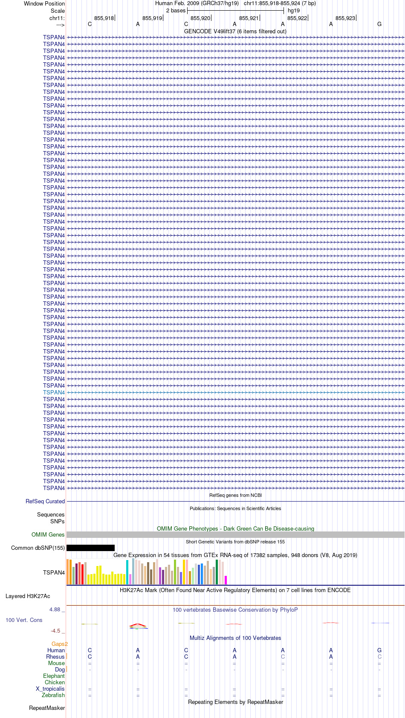The width and height of the screenshot is (405, 718).
Task: Select the Dog species label
Action: point(60,669)
